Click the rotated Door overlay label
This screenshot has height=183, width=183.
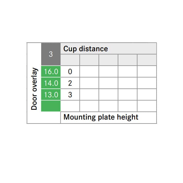point(34,89)
